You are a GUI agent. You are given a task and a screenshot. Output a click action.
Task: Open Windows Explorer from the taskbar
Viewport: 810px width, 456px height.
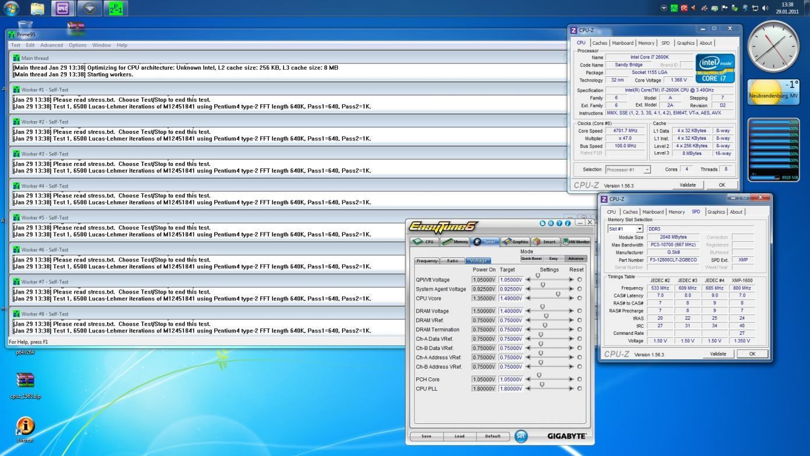click(x=37, y=8)
